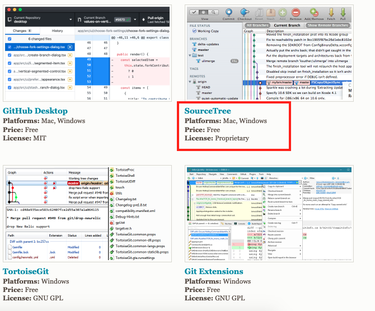Screen dimensions: 375x311
Task: Select 'drop New Relic support' commit in TortoiseGit
Action: (84, 188)
